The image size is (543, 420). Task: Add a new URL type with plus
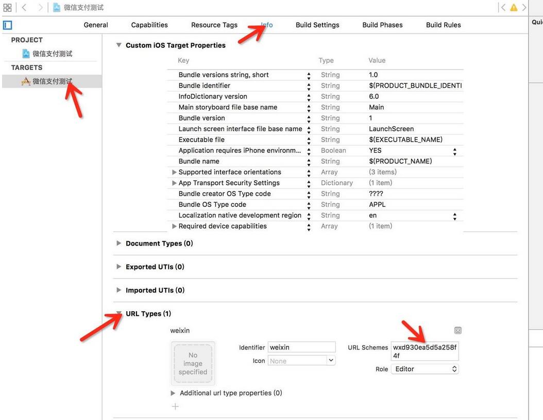[175, 407]
